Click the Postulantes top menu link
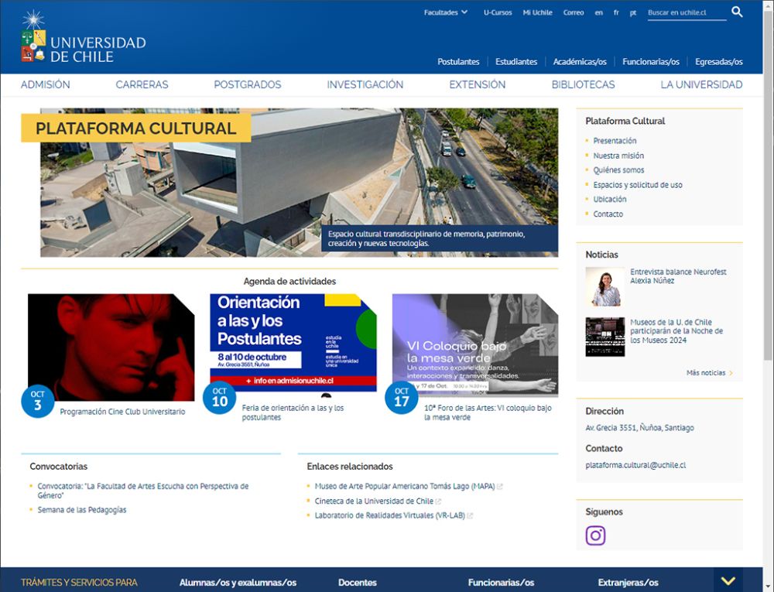This screenshot has width=774, height=592. pyautogui.click(x=457, y=61)
